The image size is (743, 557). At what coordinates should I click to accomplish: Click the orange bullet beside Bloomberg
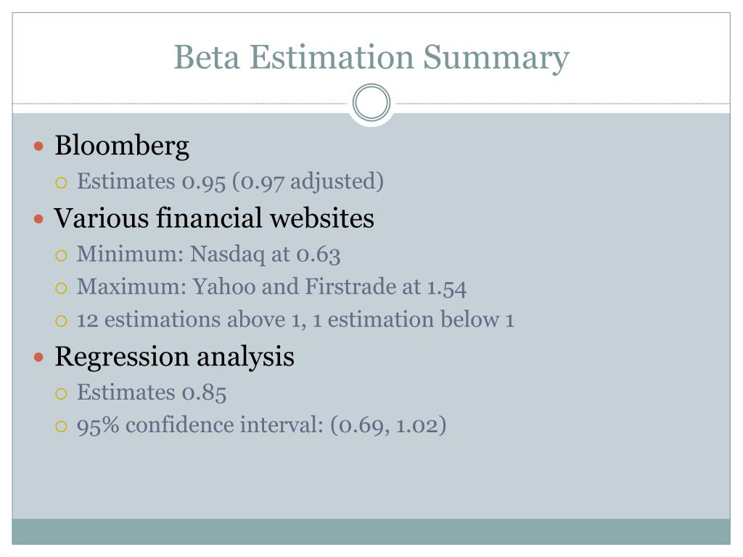[x=39, y=146]
